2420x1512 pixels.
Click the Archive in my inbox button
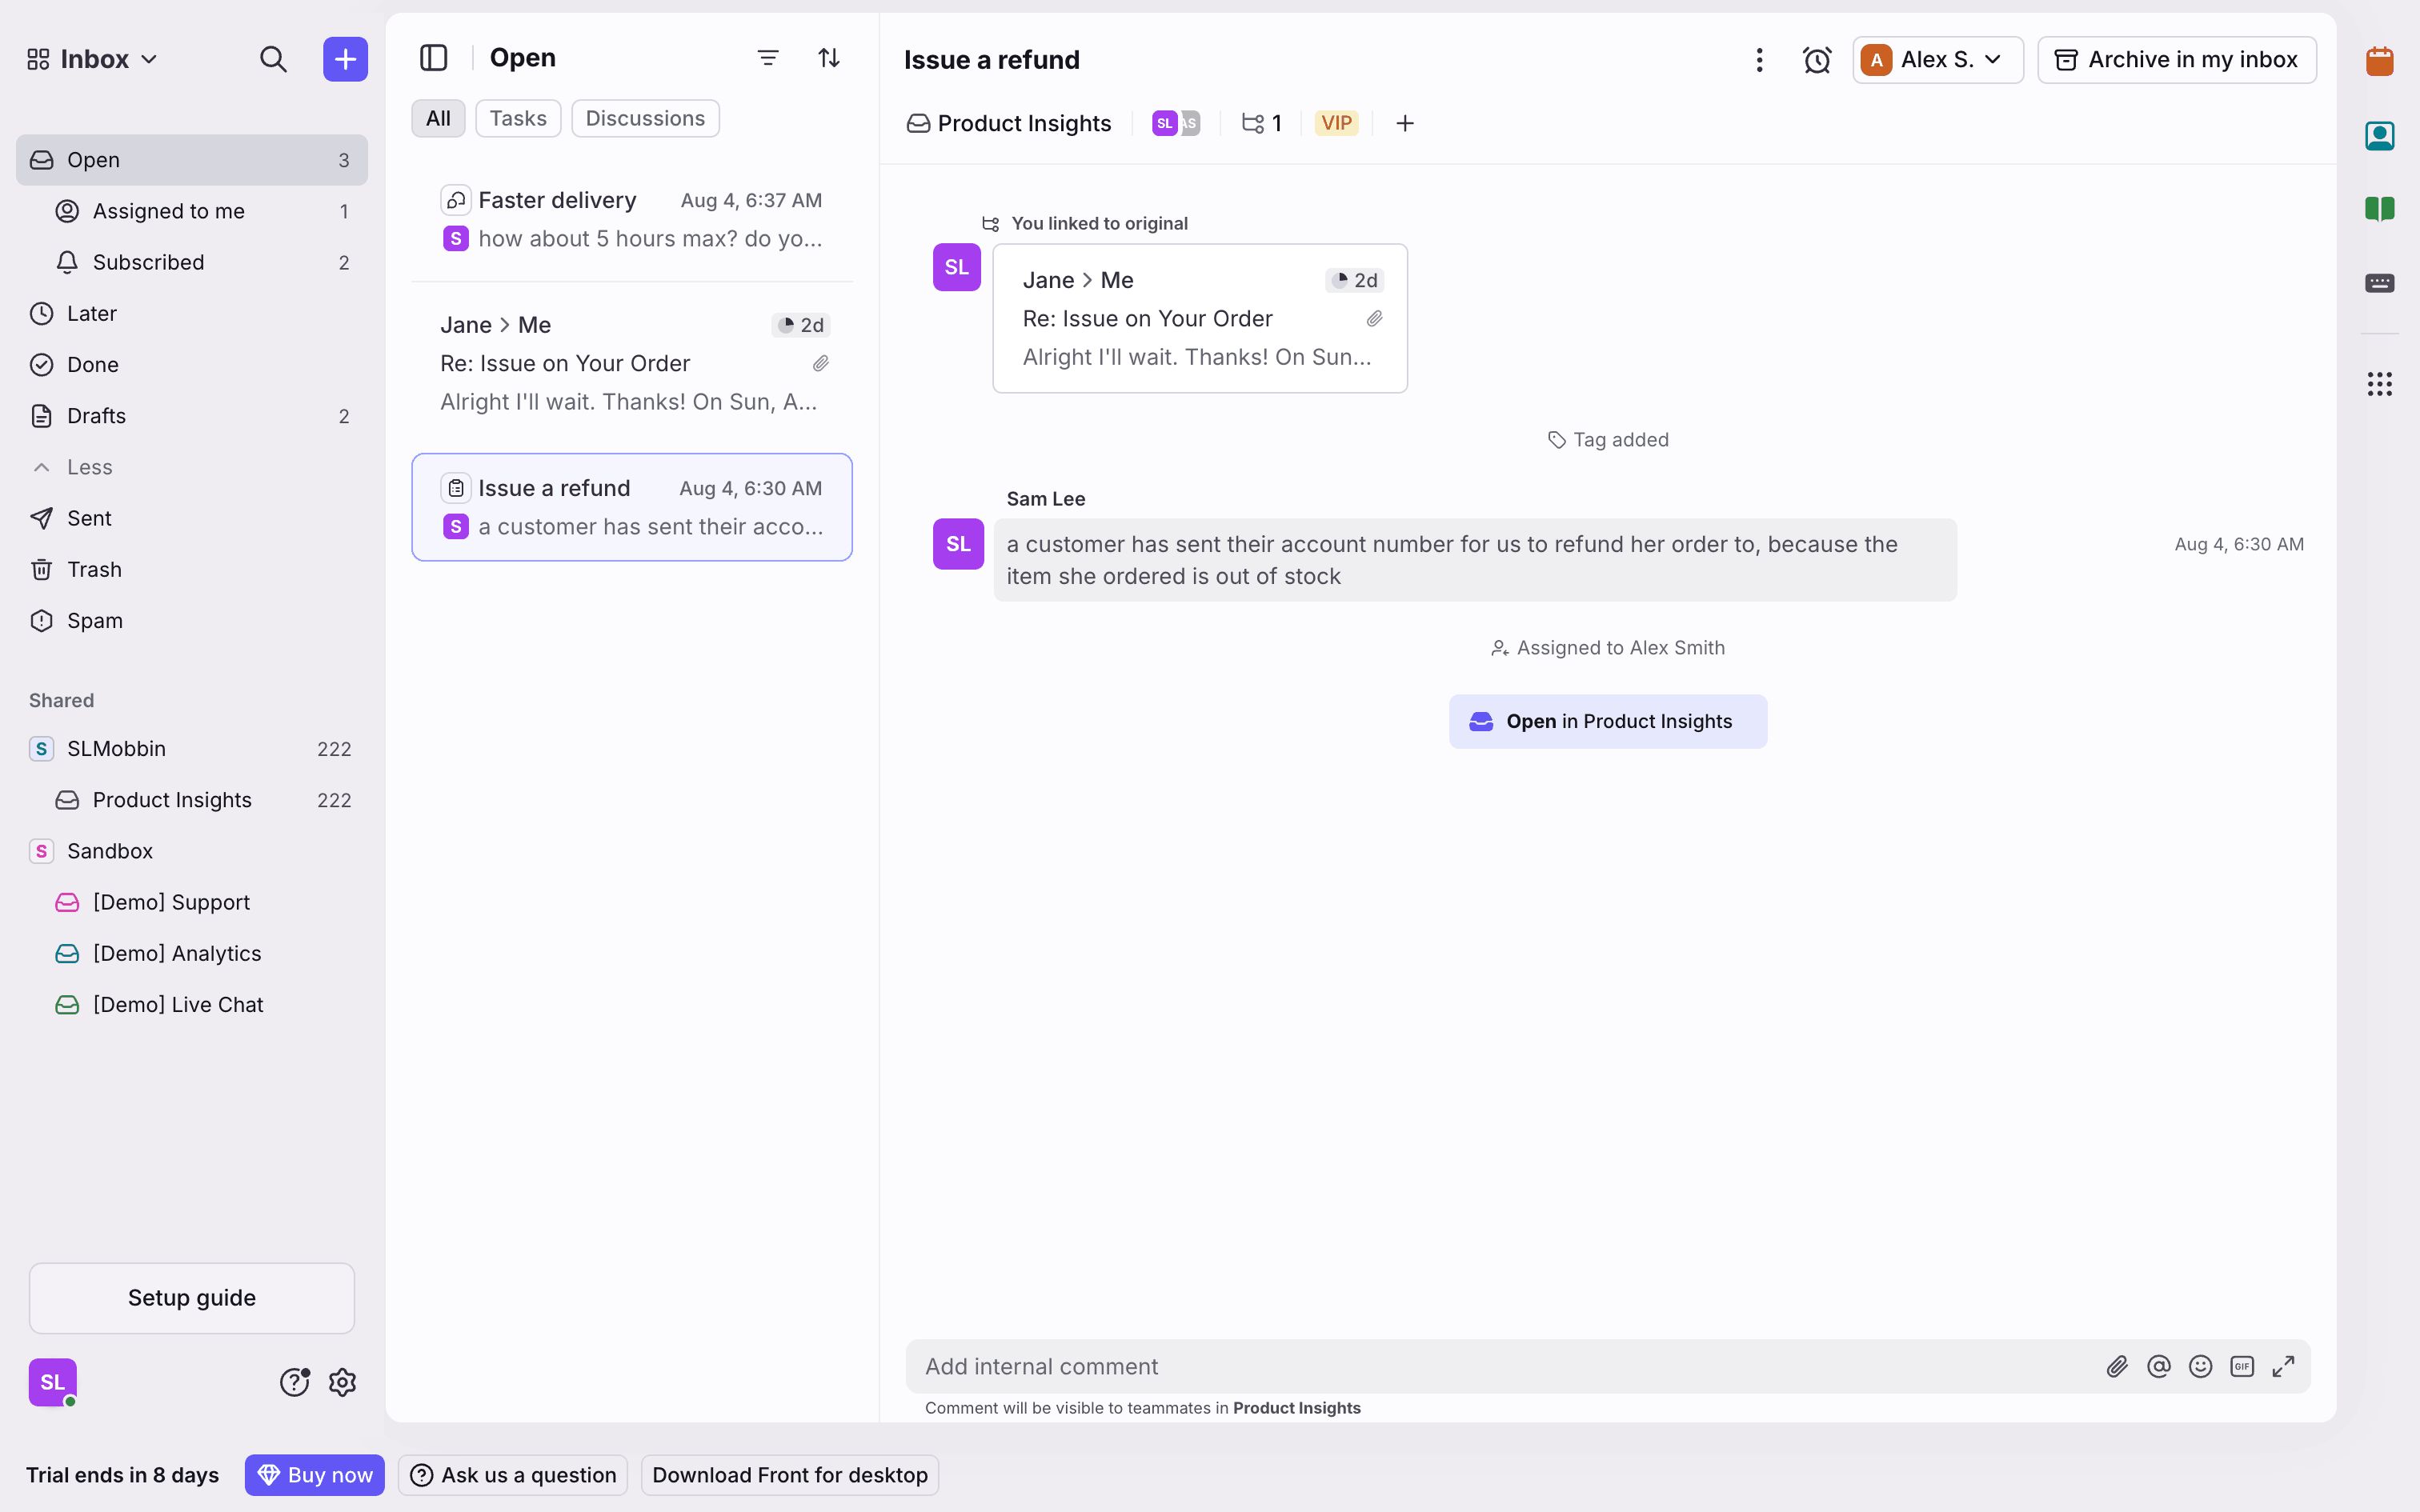[x=2176, y=60]
